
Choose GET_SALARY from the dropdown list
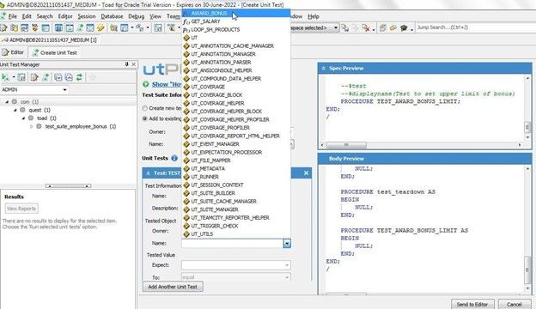pyautogui.click(x=236, y=21)
